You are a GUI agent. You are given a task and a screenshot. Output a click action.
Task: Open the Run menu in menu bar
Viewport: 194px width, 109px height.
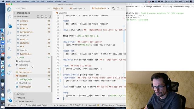click(x=43, y=2)
